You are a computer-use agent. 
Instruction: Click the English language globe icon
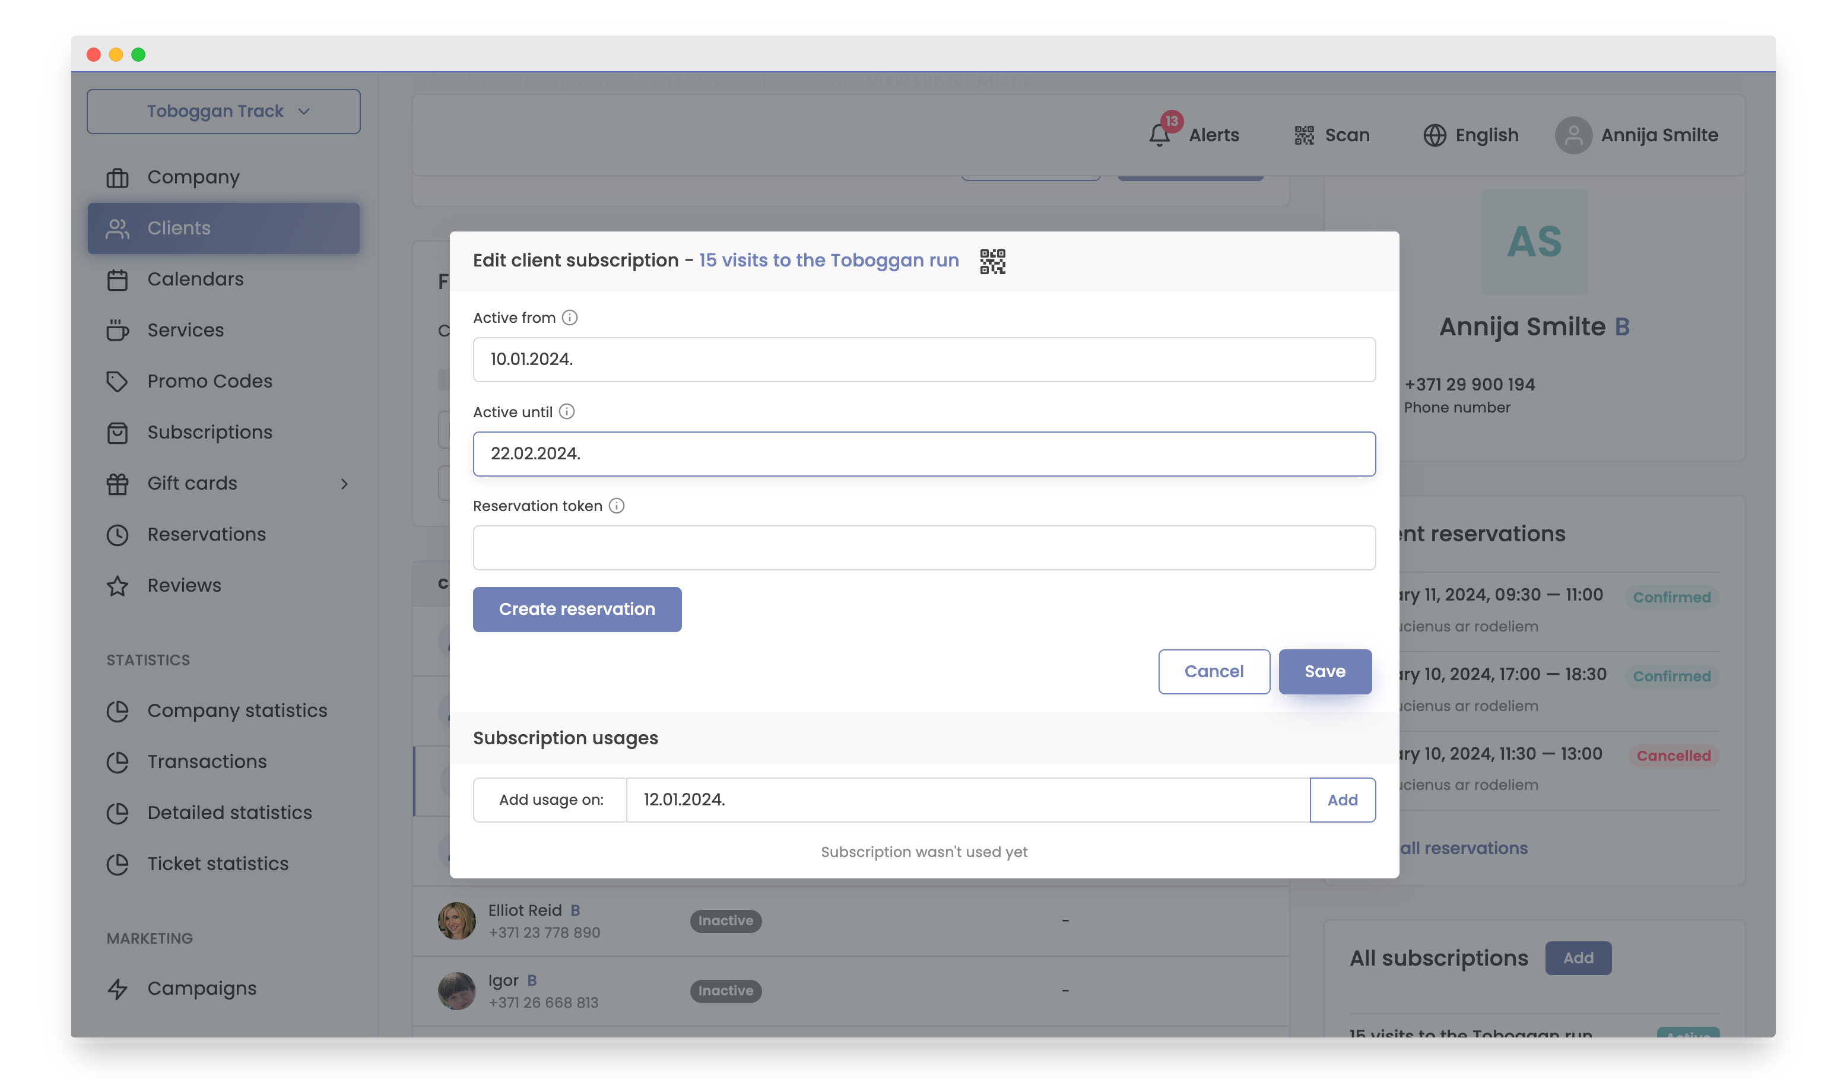tap(1435, 135)
